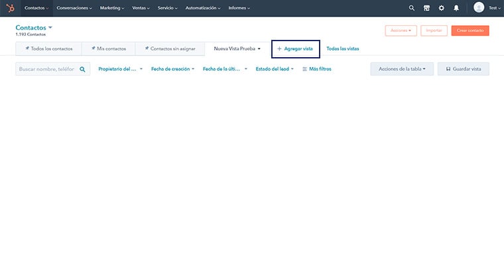The height and width of the screenshot is (279, 504).
Task: Expand the Fecha de creación filter
Action: coord(172,69)
